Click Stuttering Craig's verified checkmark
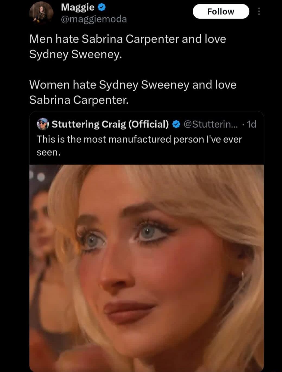The image size is (282, 372). click(x=176, y=124)
